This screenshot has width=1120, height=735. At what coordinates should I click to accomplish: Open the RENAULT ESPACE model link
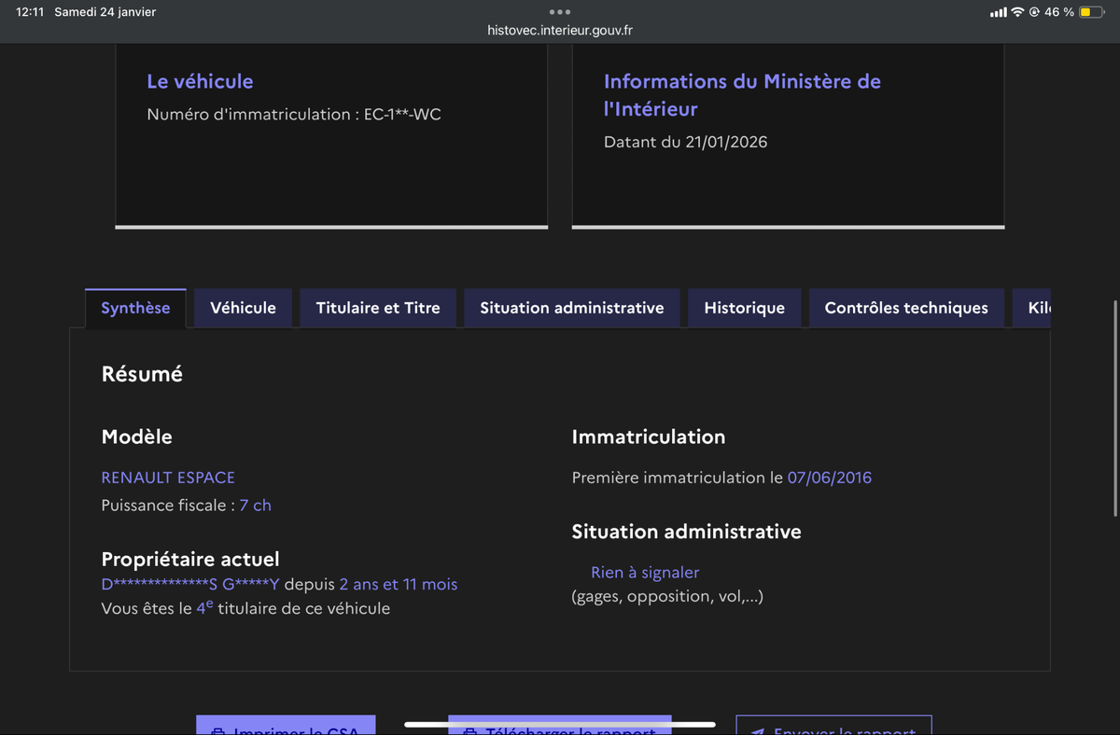tap(168, 477)
